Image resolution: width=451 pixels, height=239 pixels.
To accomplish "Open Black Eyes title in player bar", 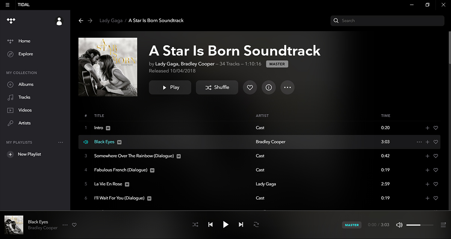I will coord(38,222).
